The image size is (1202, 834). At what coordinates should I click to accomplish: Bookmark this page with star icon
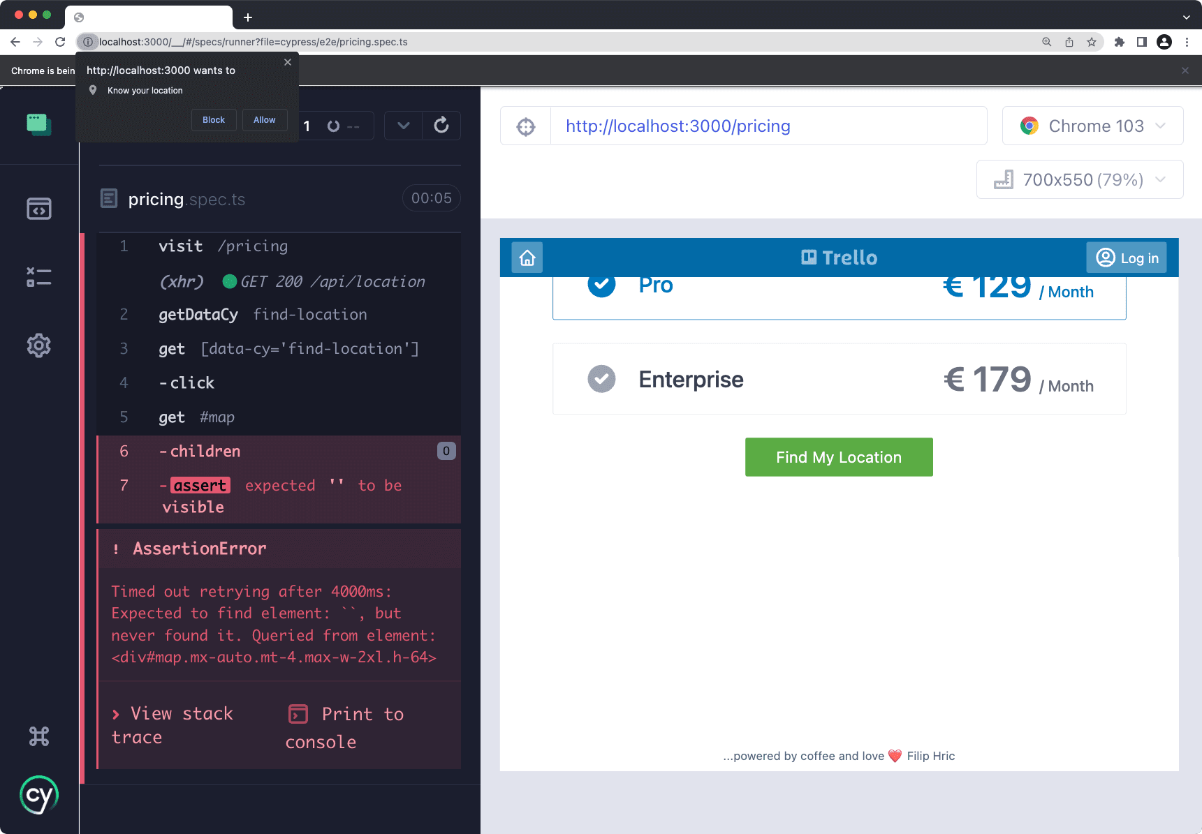(x=1092, y=42)
